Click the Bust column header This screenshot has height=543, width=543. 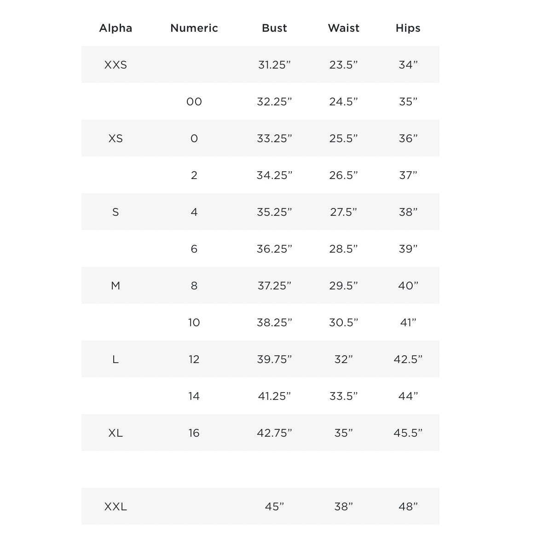[274, 28]
